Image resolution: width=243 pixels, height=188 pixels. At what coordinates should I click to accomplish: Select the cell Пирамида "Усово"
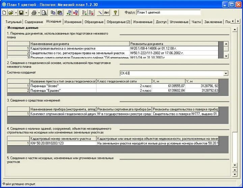pyautogui.click(x=63, y=86)
